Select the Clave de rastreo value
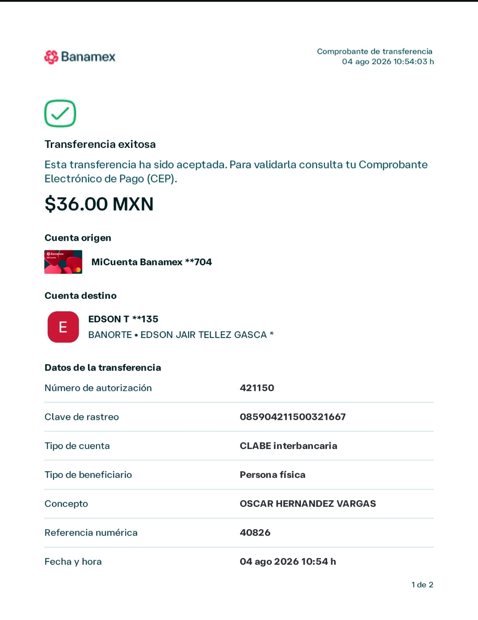 pos(293,417)
